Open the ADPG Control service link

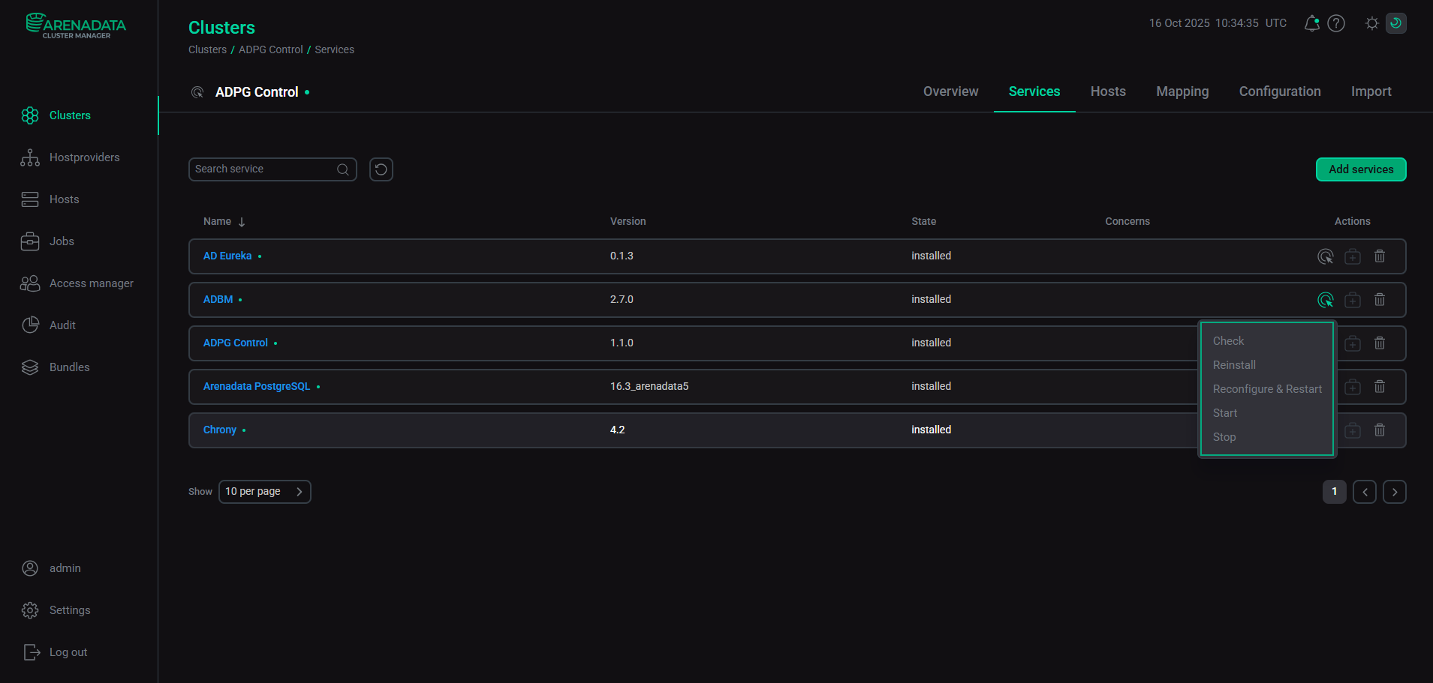[x=235, y=343]
